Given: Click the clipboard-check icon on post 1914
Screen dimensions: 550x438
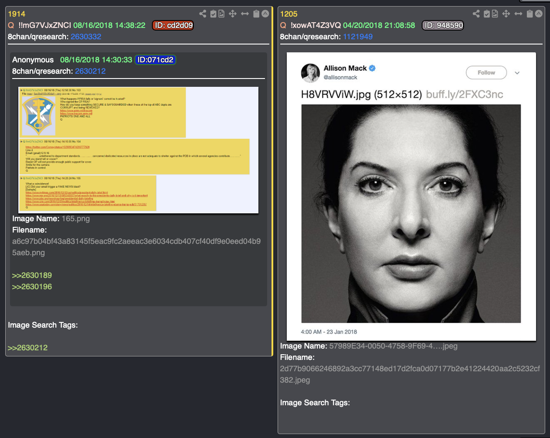Looking at the screenshot, I should point(213,14).
